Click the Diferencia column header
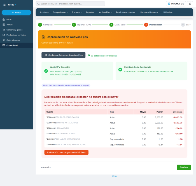 point(175,112)
